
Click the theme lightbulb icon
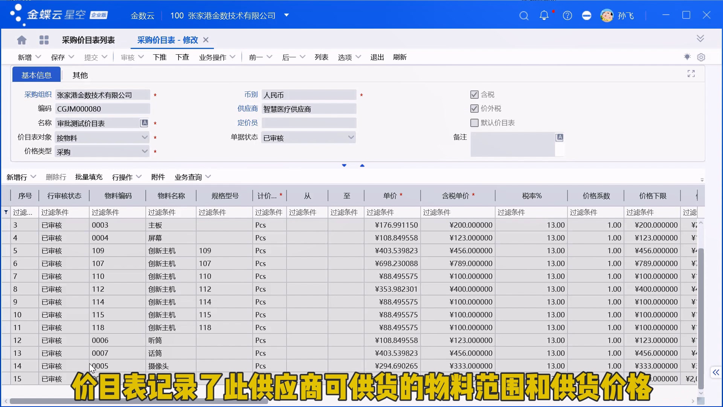(x=687, y=57)
